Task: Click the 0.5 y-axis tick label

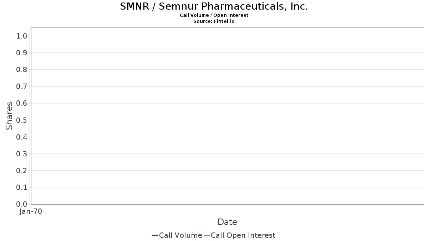Action: [x=22, y=120]
